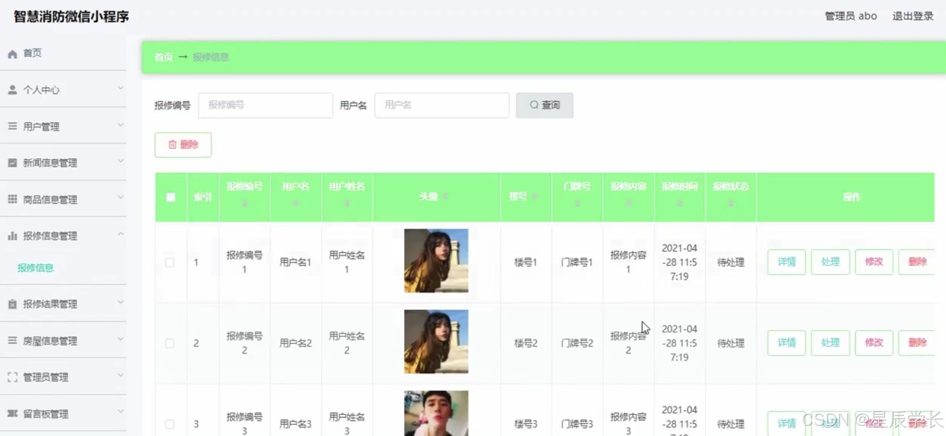Open the 新闻信息管理 menu item

pyautogui.click(x=63, y=162)
